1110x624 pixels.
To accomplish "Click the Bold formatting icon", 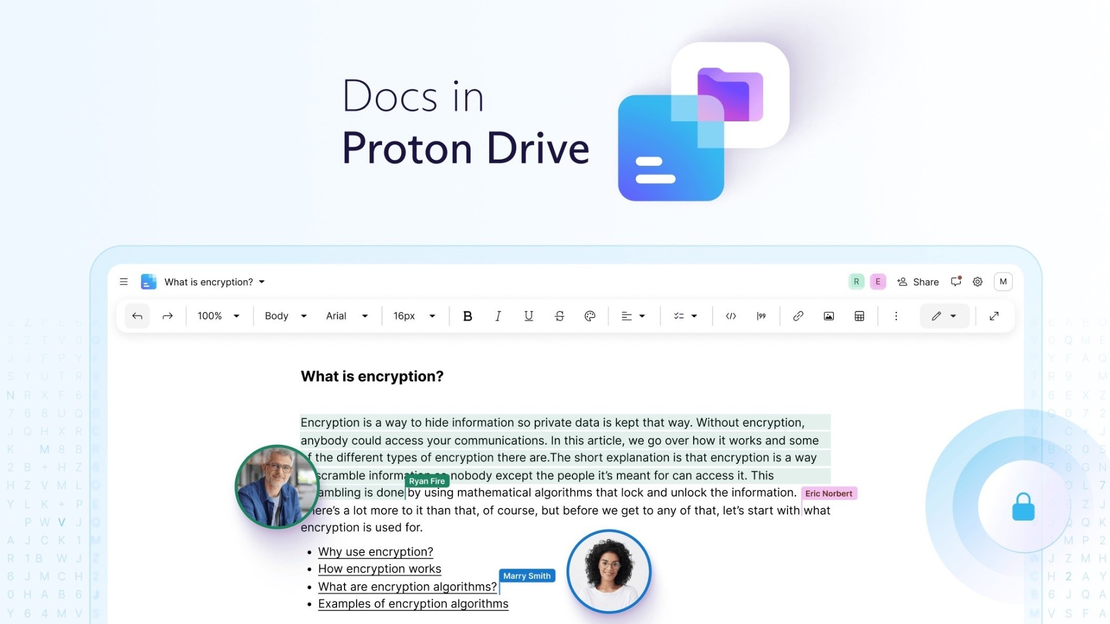I will [466, 315].
